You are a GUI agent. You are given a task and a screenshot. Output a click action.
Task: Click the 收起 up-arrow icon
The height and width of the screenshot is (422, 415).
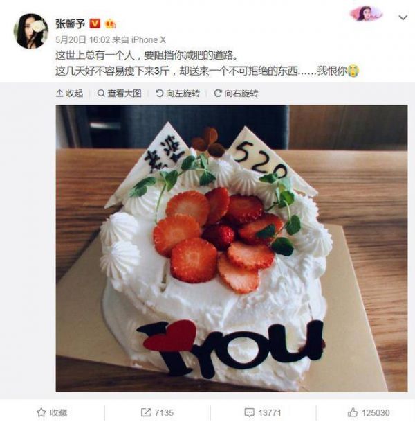(x=59, y=94)
